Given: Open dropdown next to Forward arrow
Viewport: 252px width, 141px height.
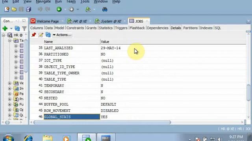Looking at the screenshot, I should click(x=78, y=9).
